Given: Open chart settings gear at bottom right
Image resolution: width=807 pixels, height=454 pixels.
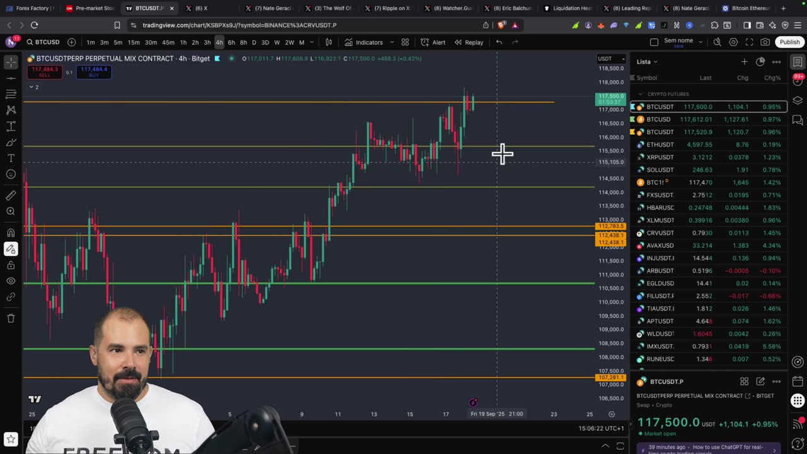Looking at the screenshot, I should tap(611, 414).
